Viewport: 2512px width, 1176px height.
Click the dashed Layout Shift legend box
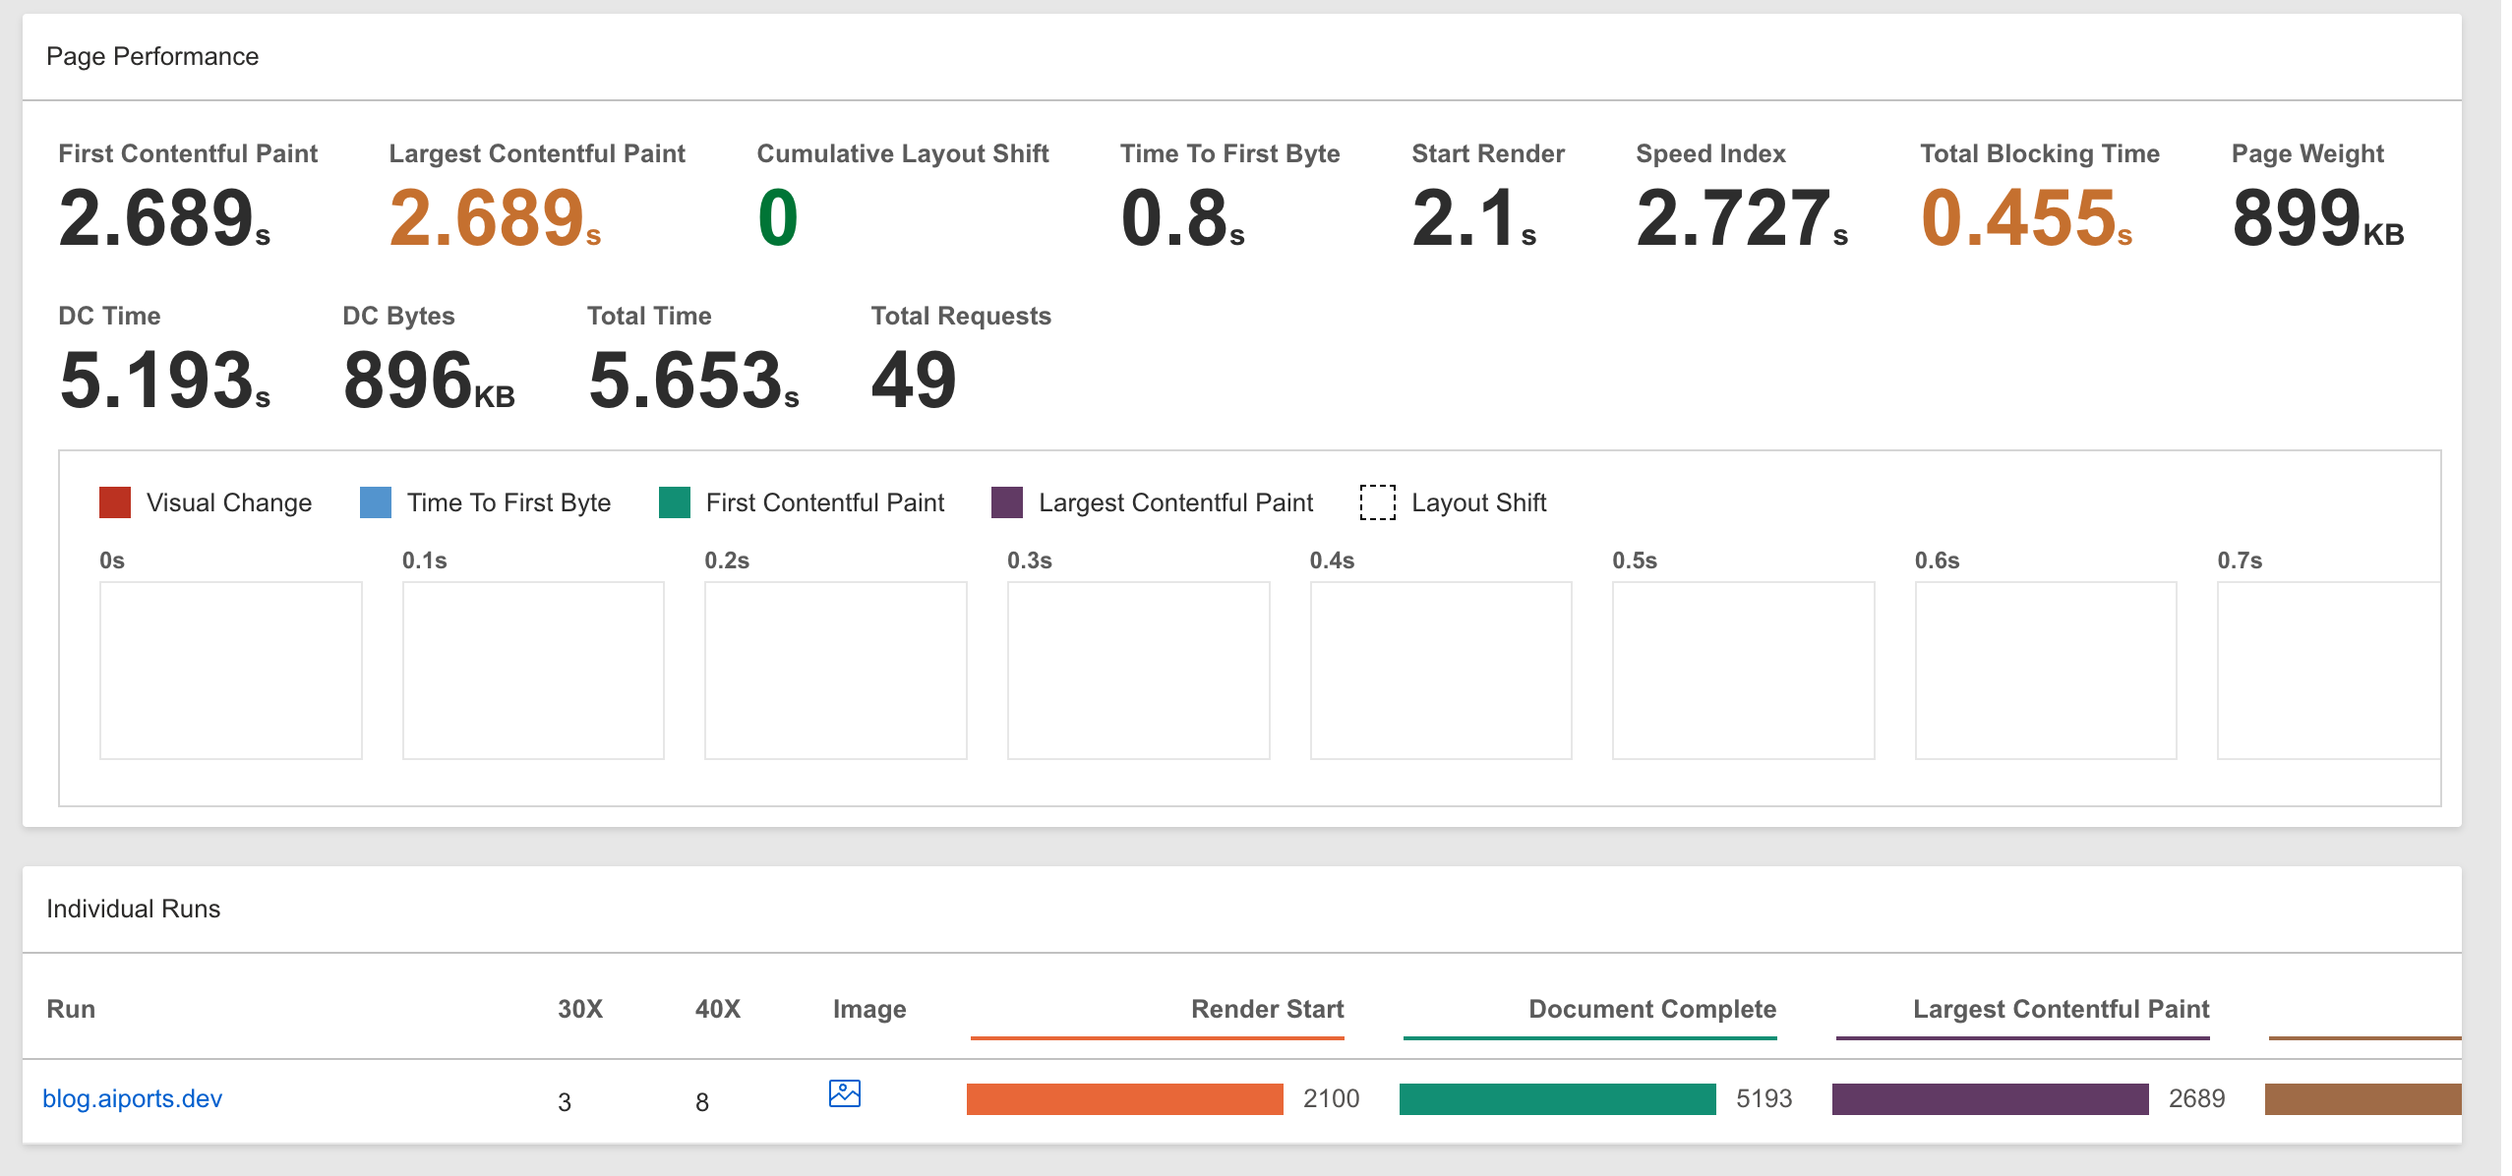1377,502
